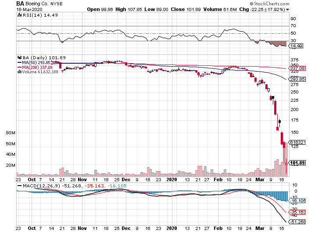Click the 14.49 RSI value tag
The image size is (311, 233).
(x=296, y=46)
